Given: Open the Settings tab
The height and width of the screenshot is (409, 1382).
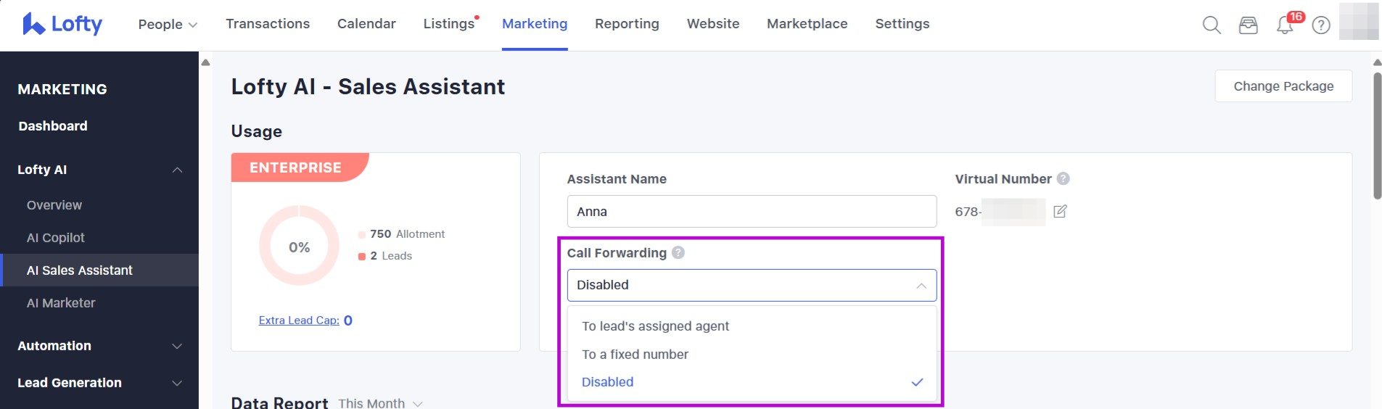Looking at the screenshot, I should point(902,24).
